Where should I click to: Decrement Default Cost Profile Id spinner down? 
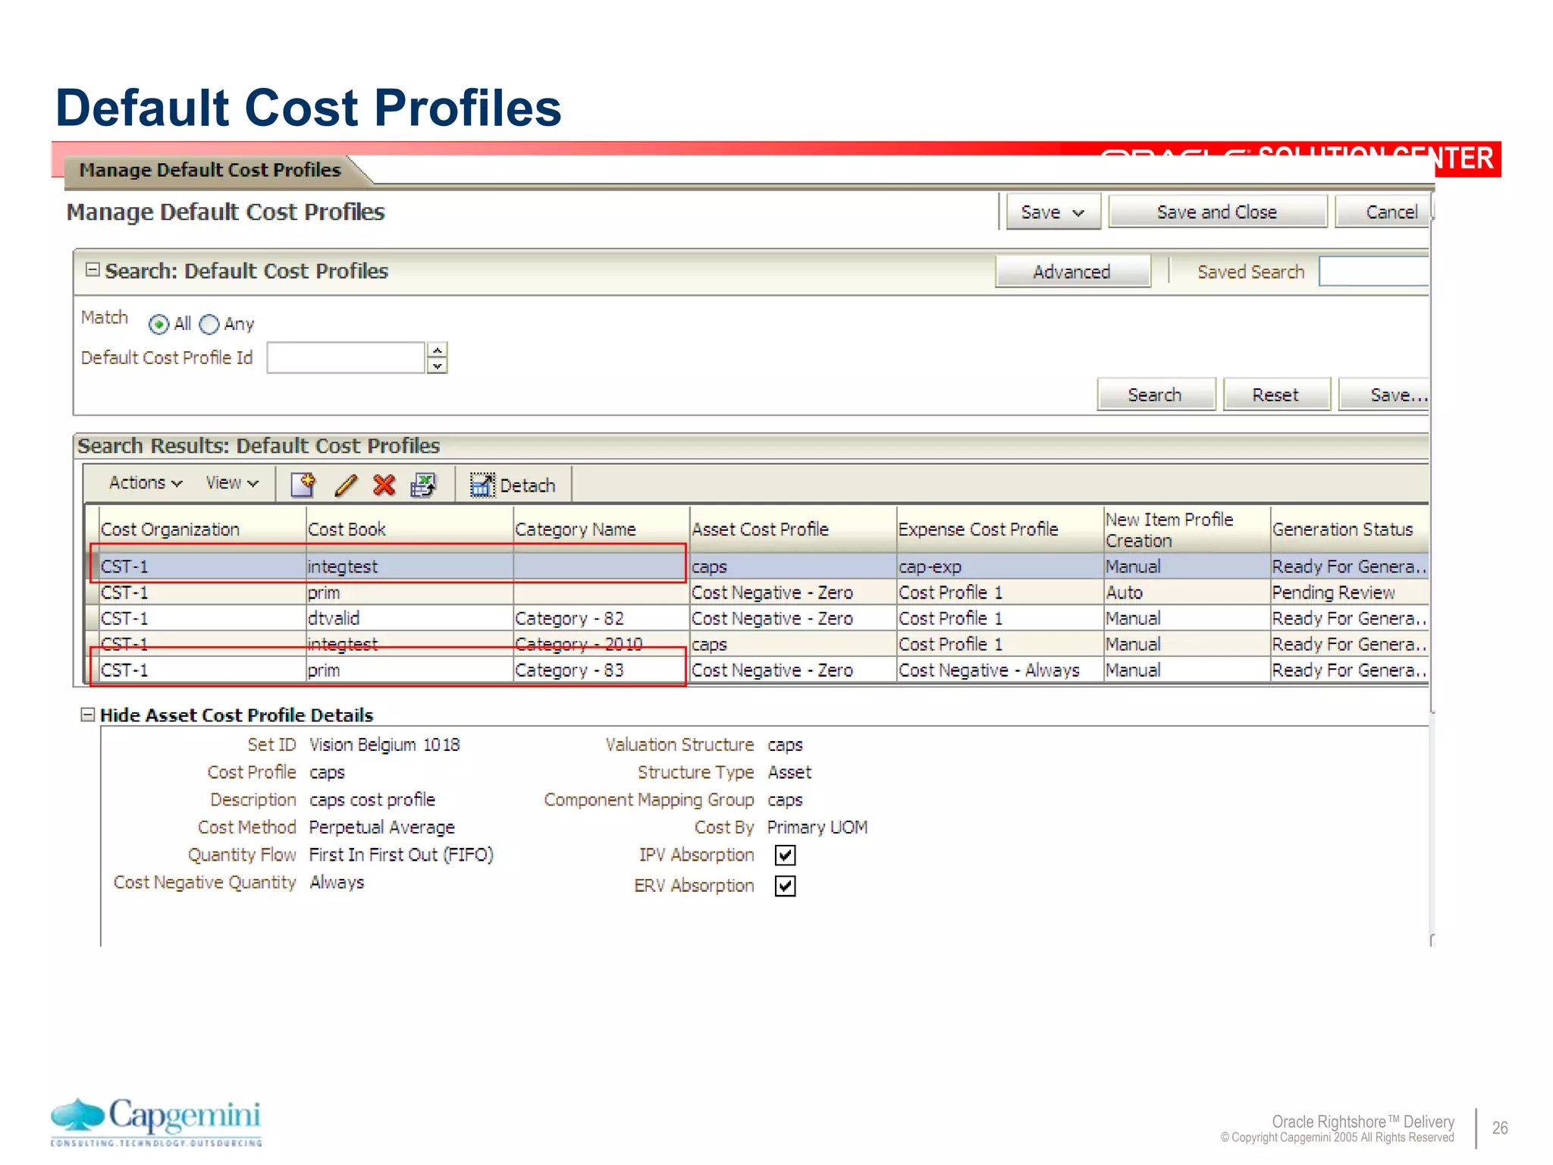pos(438,366)
